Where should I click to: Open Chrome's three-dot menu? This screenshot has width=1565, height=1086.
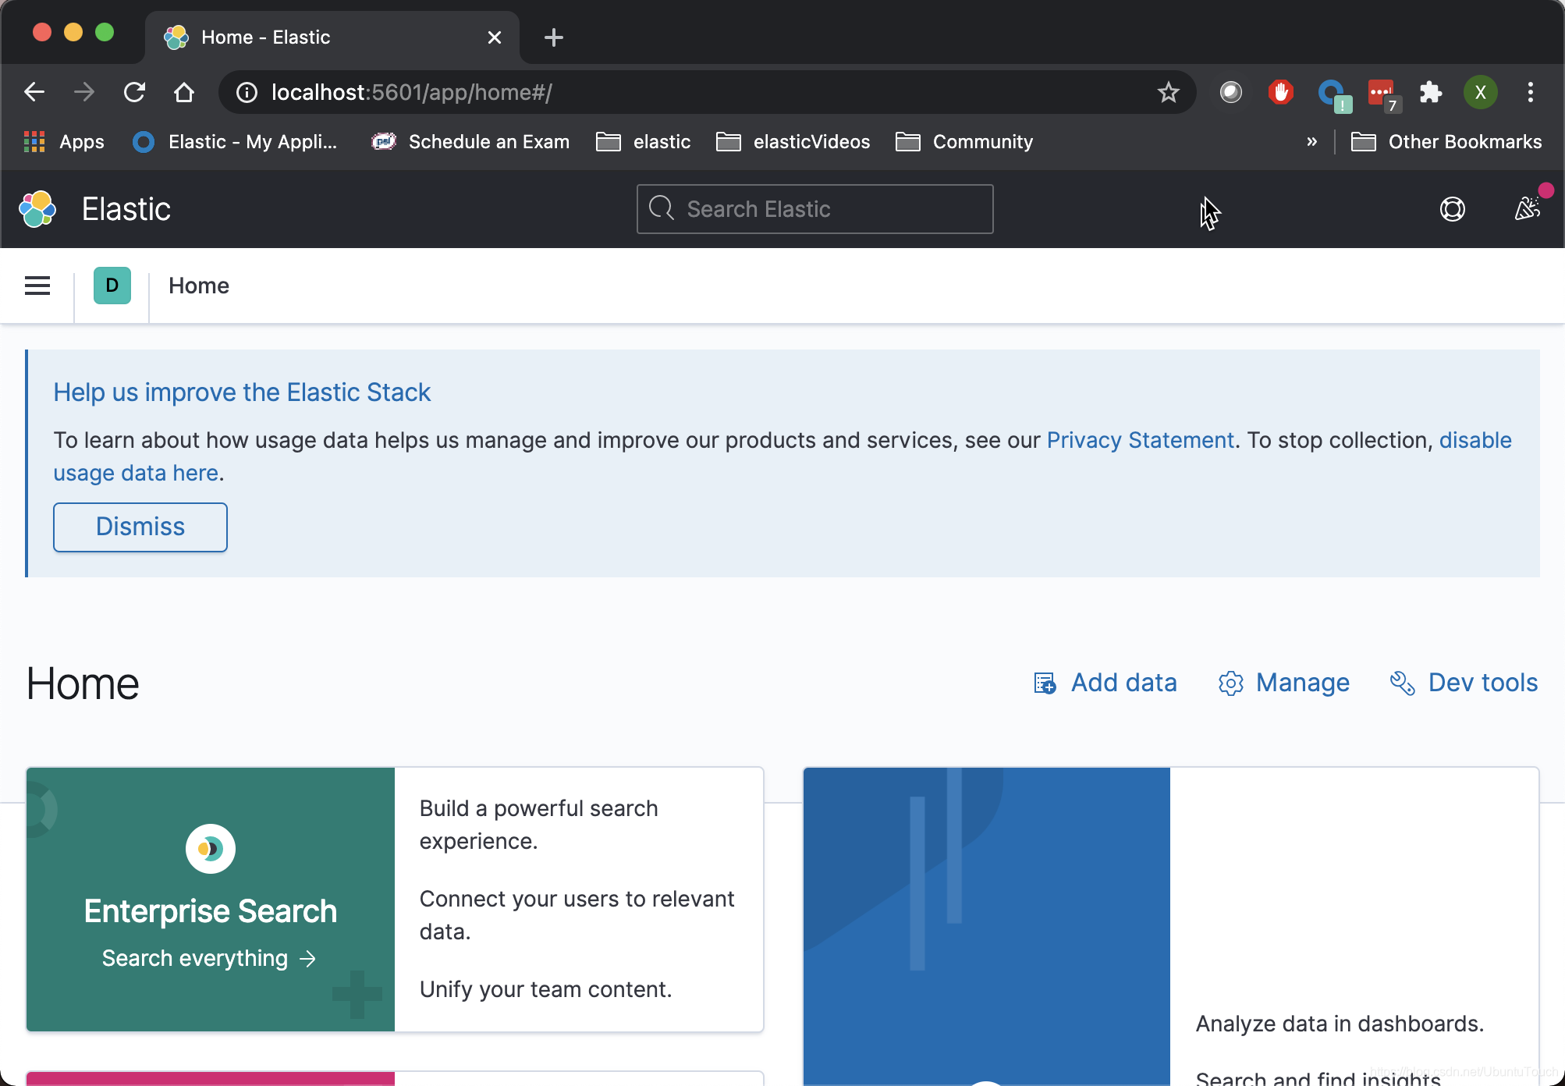tap(1530, 92)
